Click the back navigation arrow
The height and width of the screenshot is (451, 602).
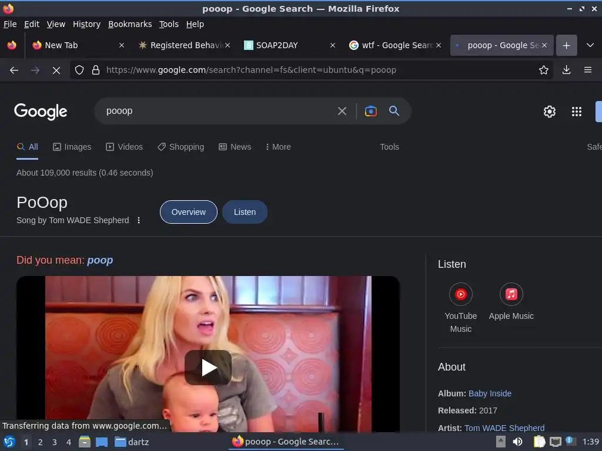coord(14,70)
